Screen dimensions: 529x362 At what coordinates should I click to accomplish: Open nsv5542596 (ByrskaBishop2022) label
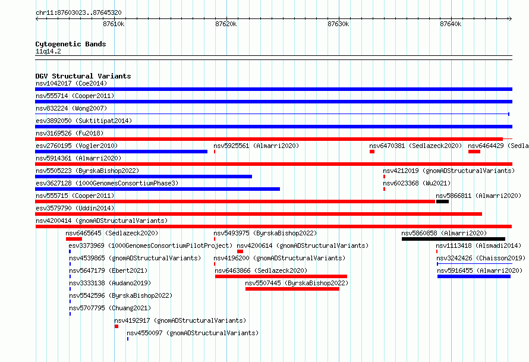(121, 295)
